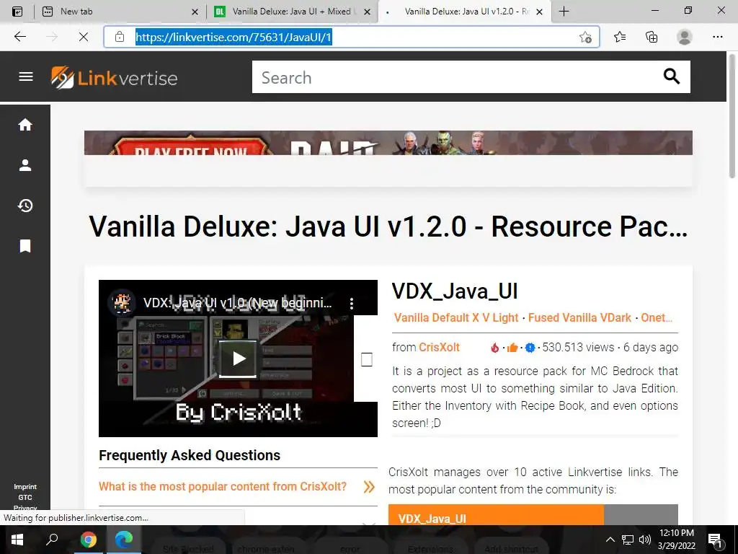The image size is (738, 554).
Task: Click the double chevron next to the FAQ question
Action: tap(370, 487)
